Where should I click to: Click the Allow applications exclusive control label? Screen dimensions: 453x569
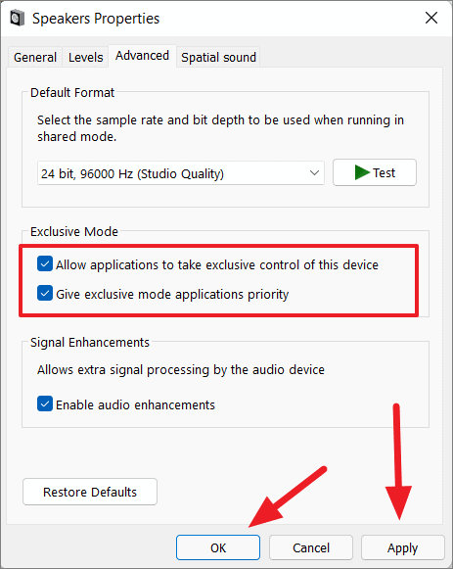tap(216, 264)
